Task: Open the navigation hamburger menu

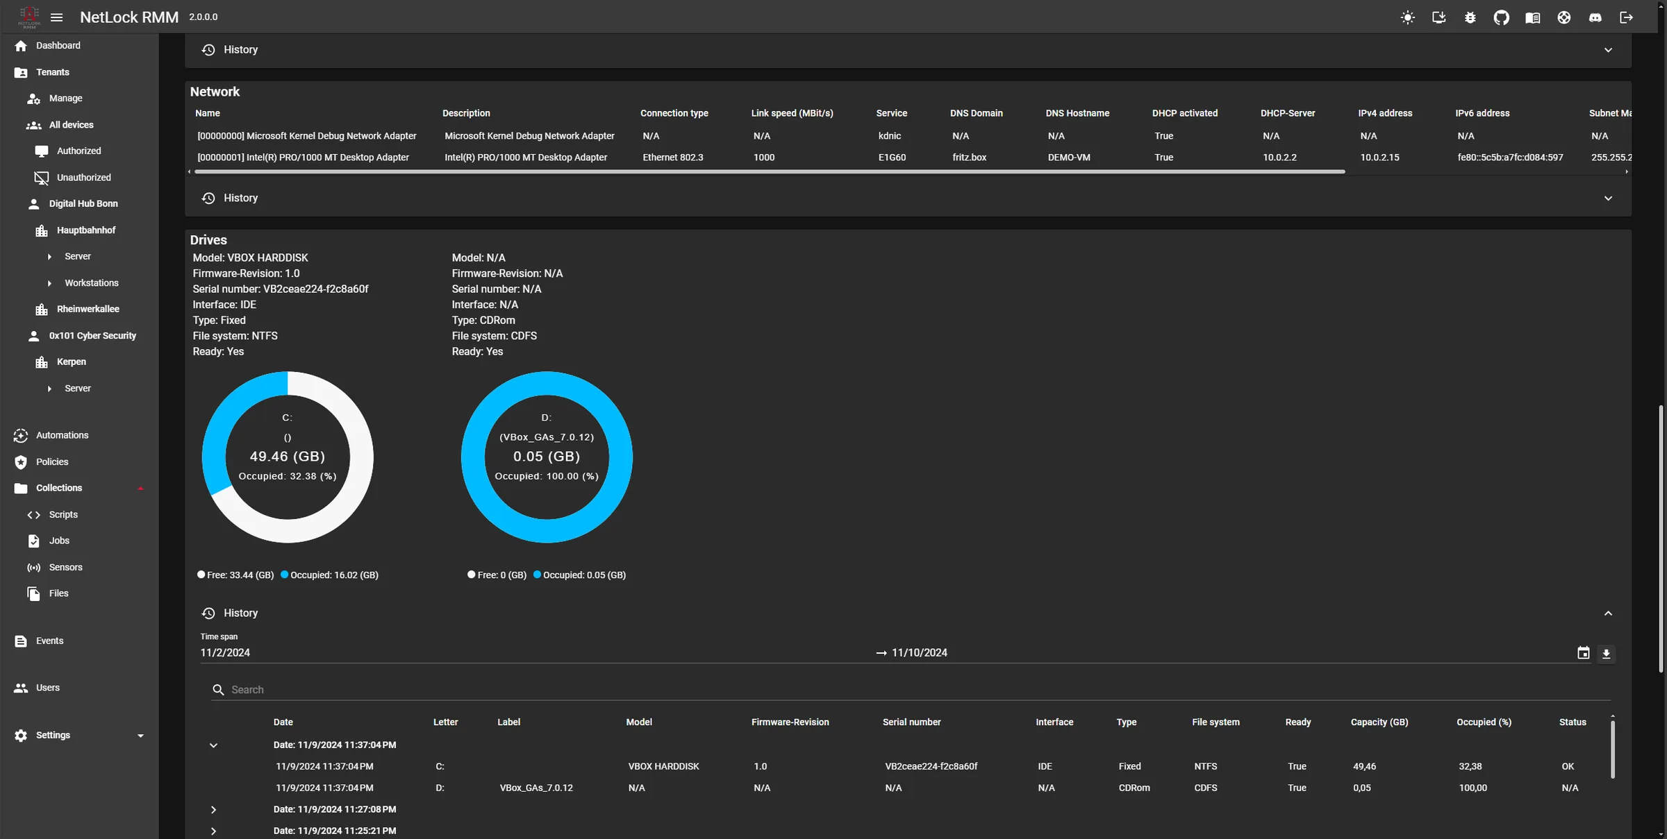Action: pos(56,17)
